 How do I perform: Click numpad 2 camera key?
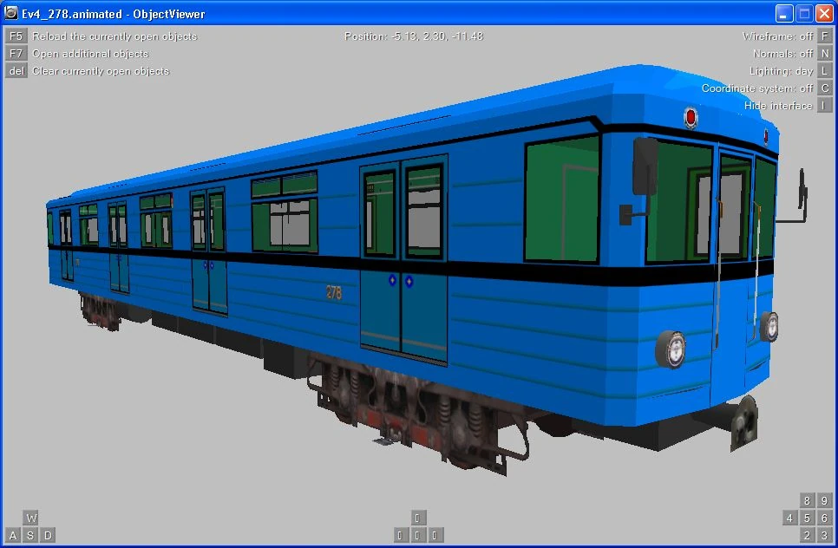pos(807,535)
